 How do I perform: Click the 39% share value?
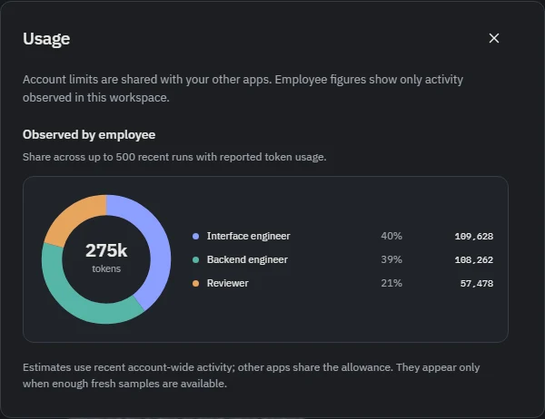point(391,259)
